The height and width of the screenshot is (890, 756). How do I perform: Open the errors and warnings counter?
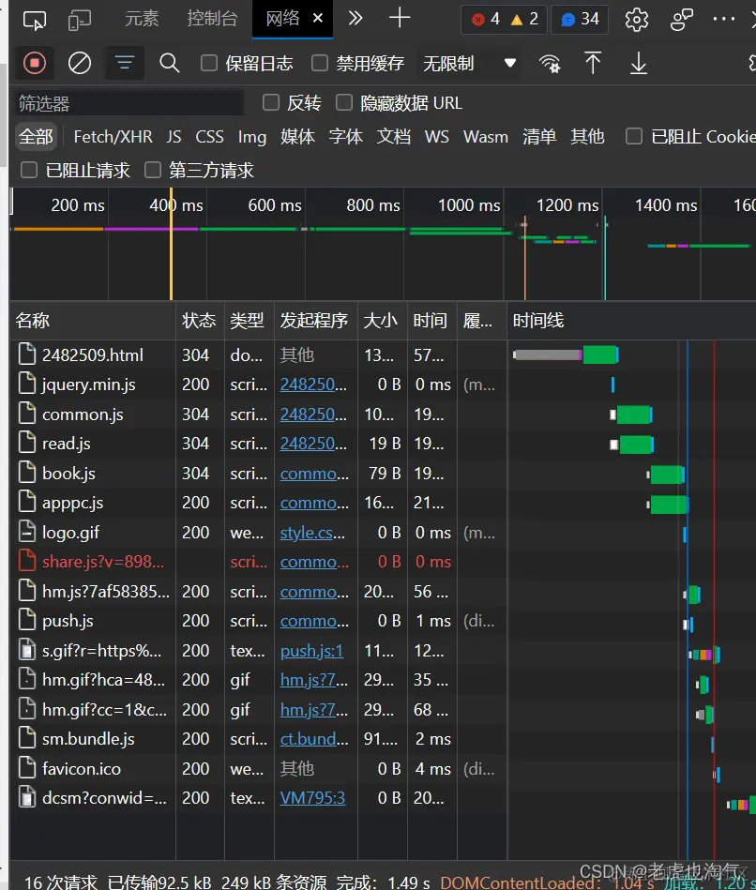[504, 20]
